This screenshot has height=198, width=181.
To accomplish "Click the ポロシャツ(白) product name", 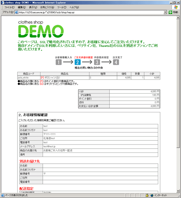I will pyautogui.click(x=52, y=78).
